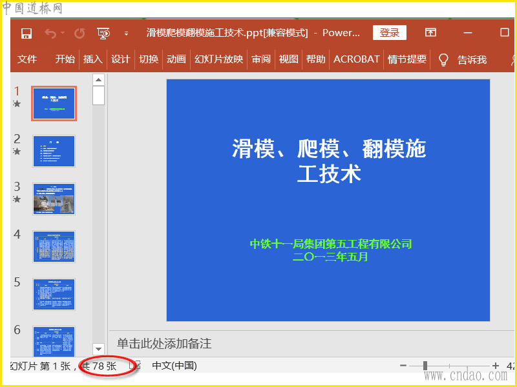Select slide 3 thumbnail with photos
The image size is (517, 387).
tap(54, 199)
